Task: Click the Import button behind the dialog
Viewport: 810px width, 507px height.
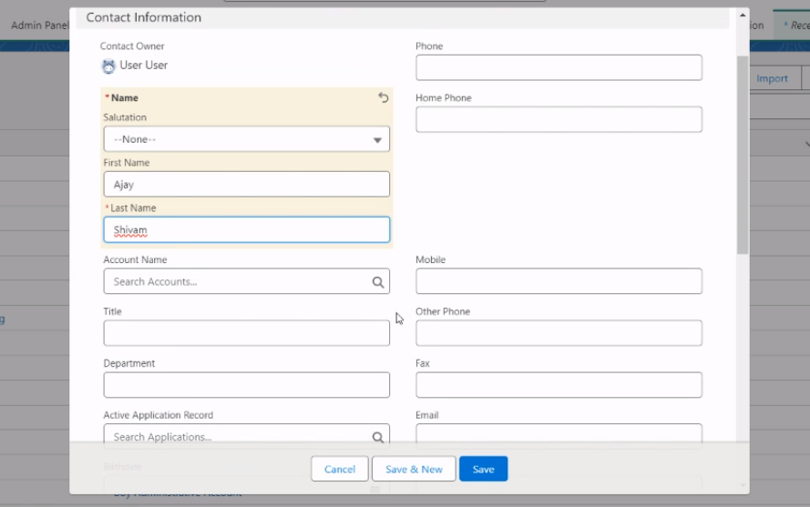Action: click(x=772, y=78)
